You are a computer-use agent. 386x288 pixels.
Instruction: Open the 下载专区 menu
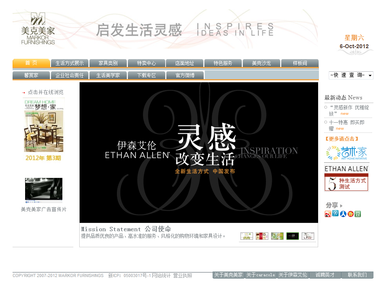[146, 75]
